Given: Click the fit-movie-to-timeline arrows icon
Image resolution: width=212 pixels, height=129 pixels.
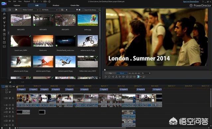Looking at the screenshot, I should pyautogui.click(x=14, y=87).
